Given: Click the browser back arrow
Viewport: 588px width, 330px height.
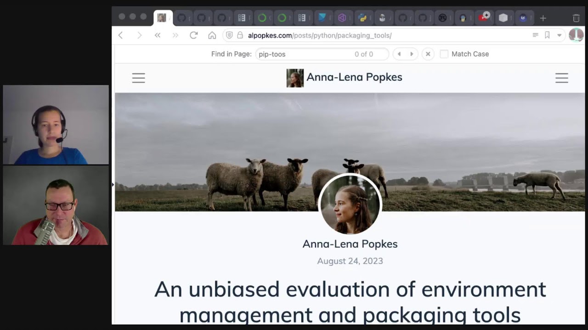Looking at the screenshot, I should pos(121,35).
